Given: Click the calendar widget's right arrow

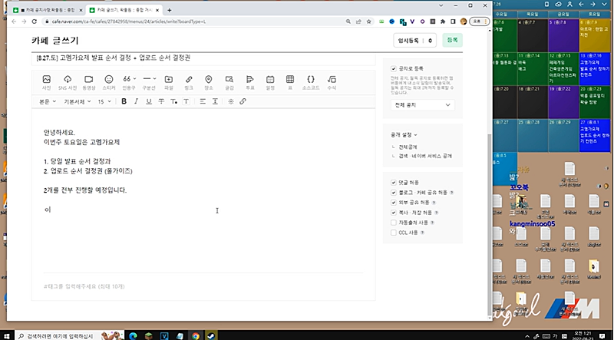Looking at the screenshot, I should click(593, 4).
